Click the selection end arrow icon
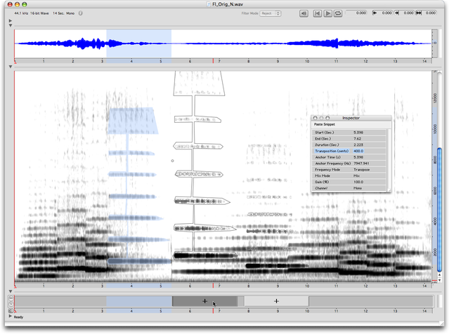449x334 pixels. [398, 13]
